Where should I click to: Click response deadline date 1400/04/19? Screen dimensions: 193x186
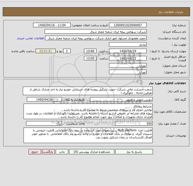click(128, 51)
